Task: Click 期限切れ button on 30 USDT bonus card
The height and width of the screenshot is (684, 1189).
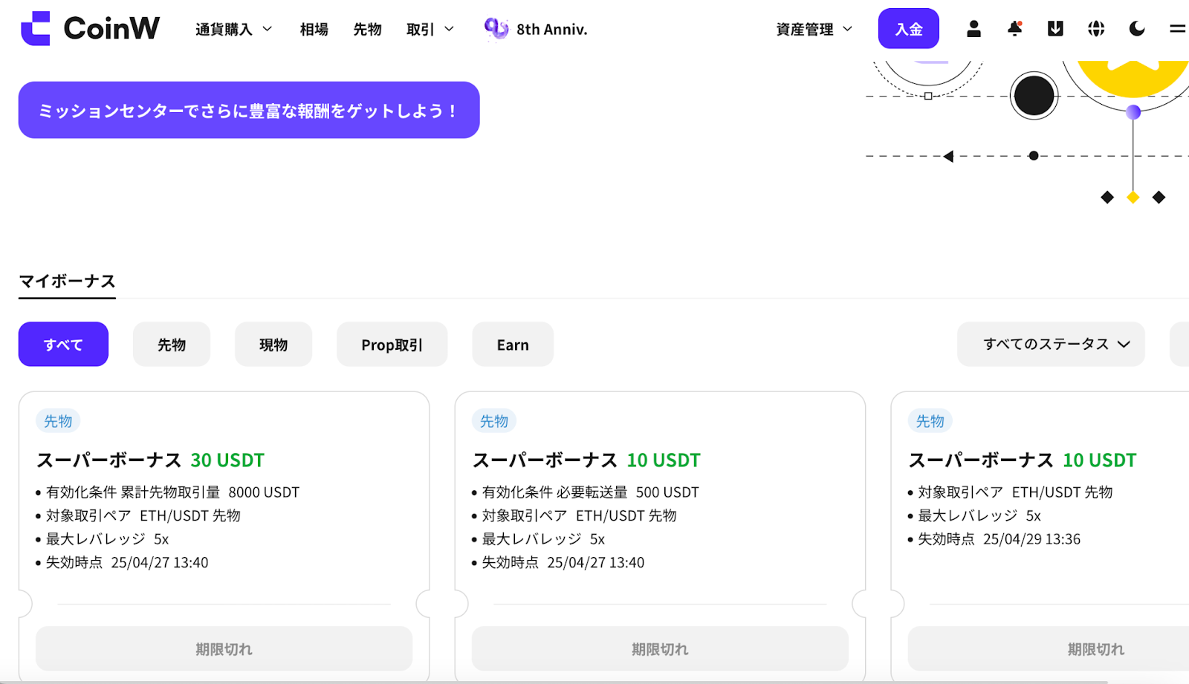Action: pyautogui.click(x=224, y=648)
